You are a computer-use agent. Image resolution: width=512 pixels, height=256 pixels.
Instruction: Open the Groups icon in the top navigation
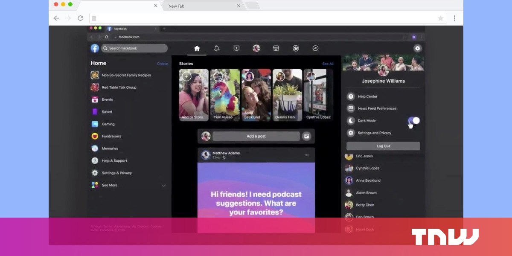(x=296, y=48)
